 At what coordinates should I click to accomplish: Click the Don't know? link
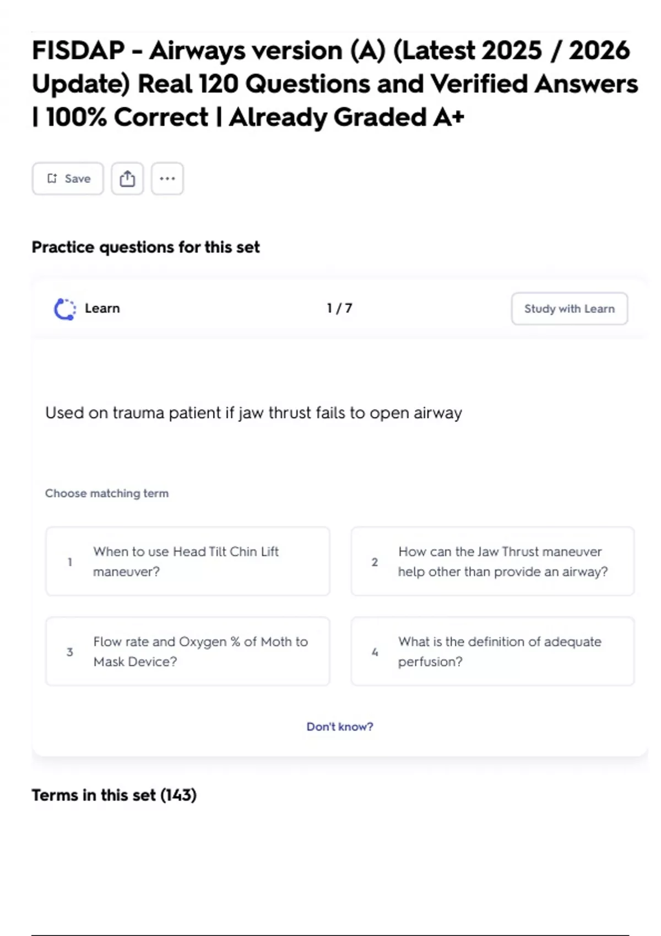pos(340,727)
